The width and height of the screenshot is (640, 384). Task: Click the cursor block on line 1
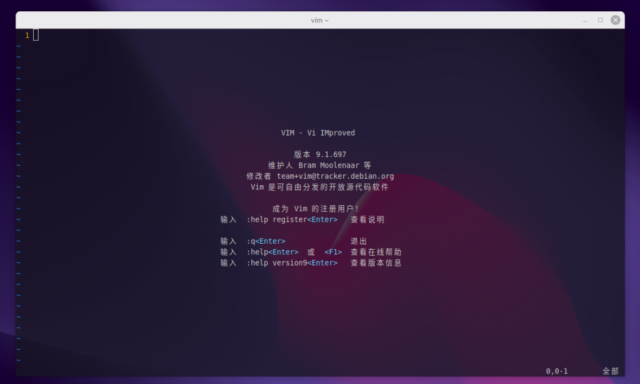36,35
